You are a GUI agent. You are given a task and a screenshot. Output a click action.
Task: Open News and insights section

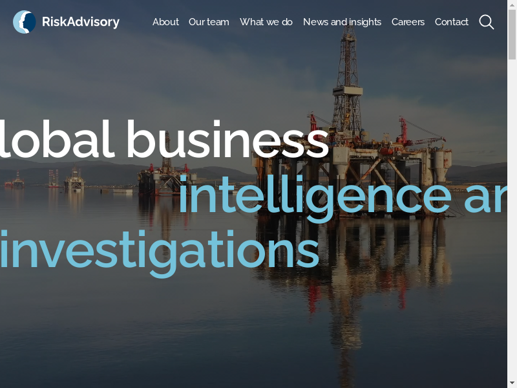click(x=343, y=22)
